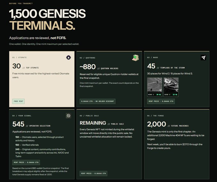Select the 06 / THE FORGE card label
Screen dimensions: 217x182
pyautogui.click(x=155, y=116)
